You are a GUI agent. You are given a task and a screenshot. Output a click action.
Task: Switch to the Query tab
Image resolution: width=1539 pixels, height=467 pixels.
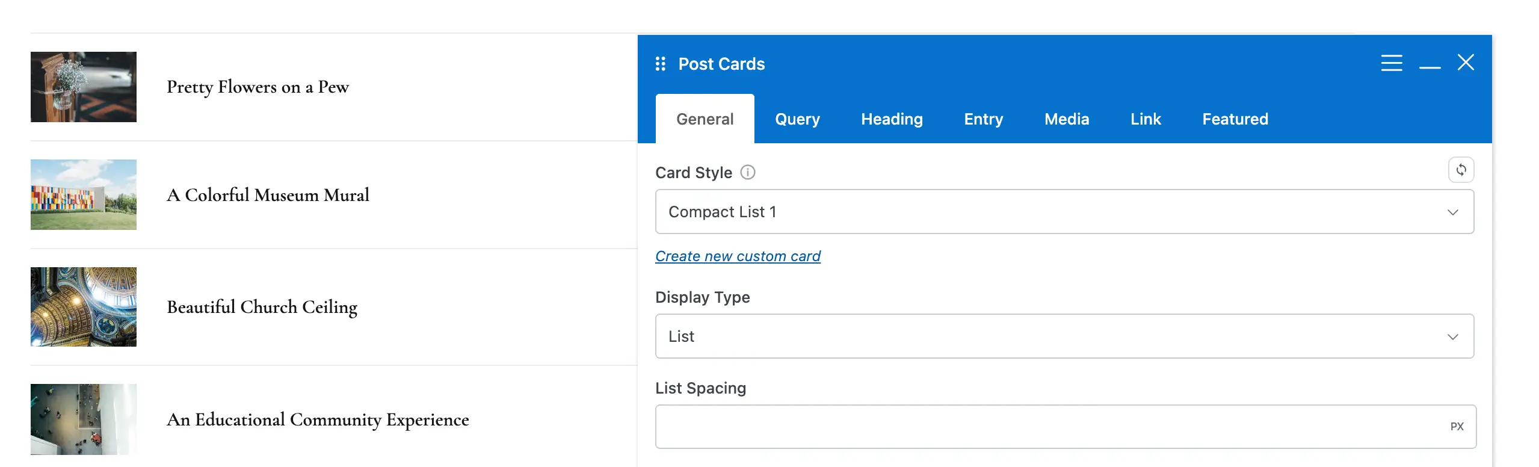pyautogui.click(x=797, y=119)
